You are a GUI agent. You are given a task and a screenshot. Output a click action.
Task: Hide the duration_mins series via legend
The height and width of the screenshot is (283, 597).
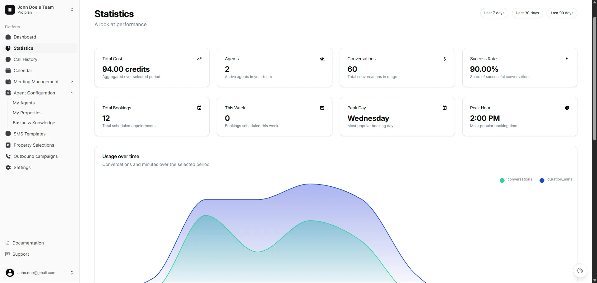point(556,180)
